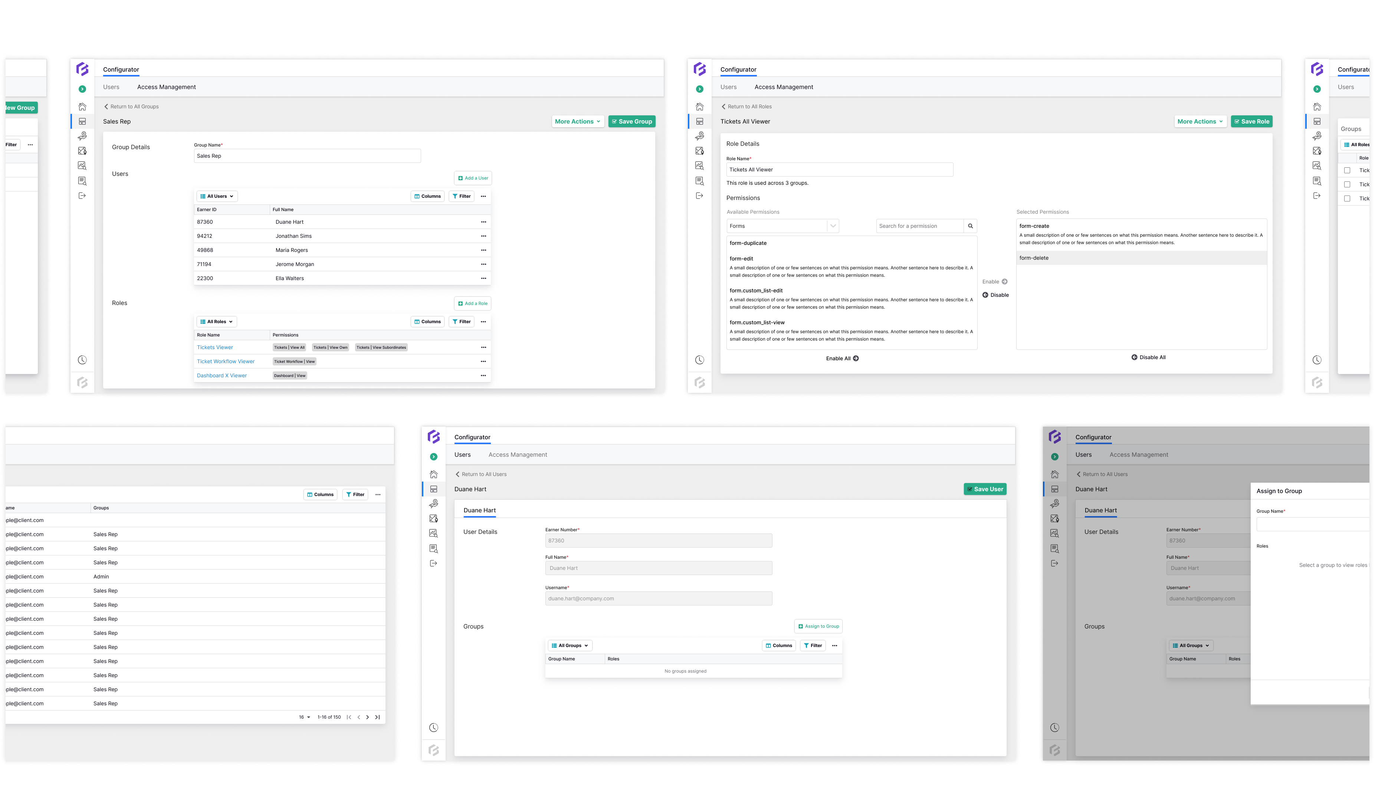Click the Search for a permission field

(919, 226)
